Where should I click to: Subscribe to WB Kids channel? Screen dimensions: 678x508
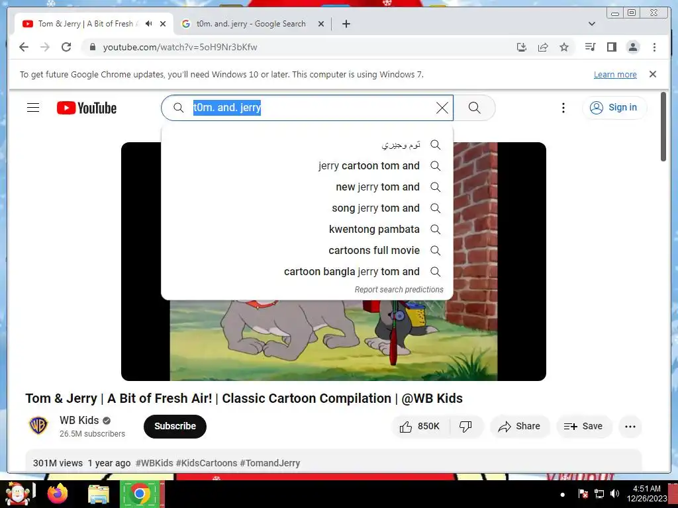coord(175,427)
